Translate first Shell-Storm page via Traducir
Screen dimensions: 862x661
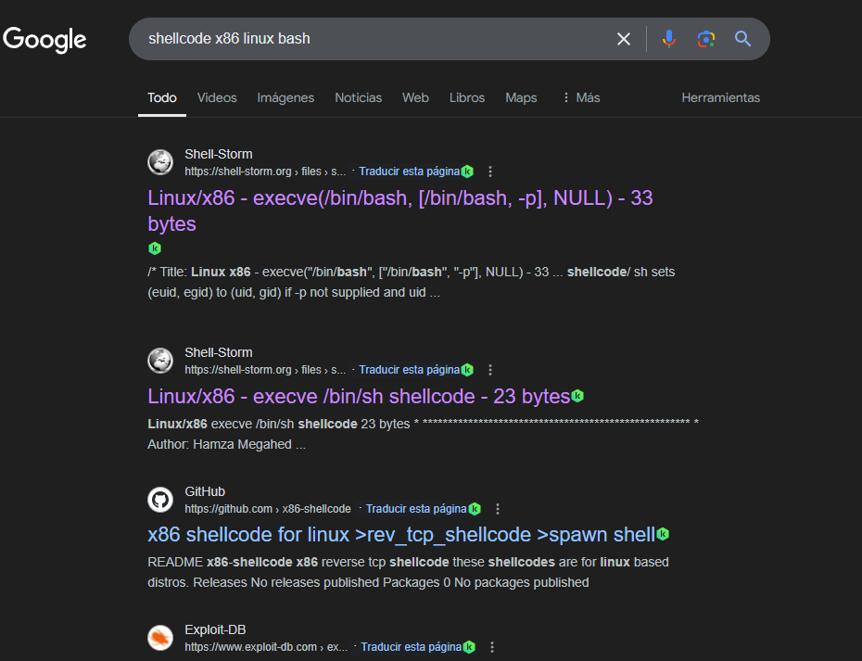[x=409, y=172]
